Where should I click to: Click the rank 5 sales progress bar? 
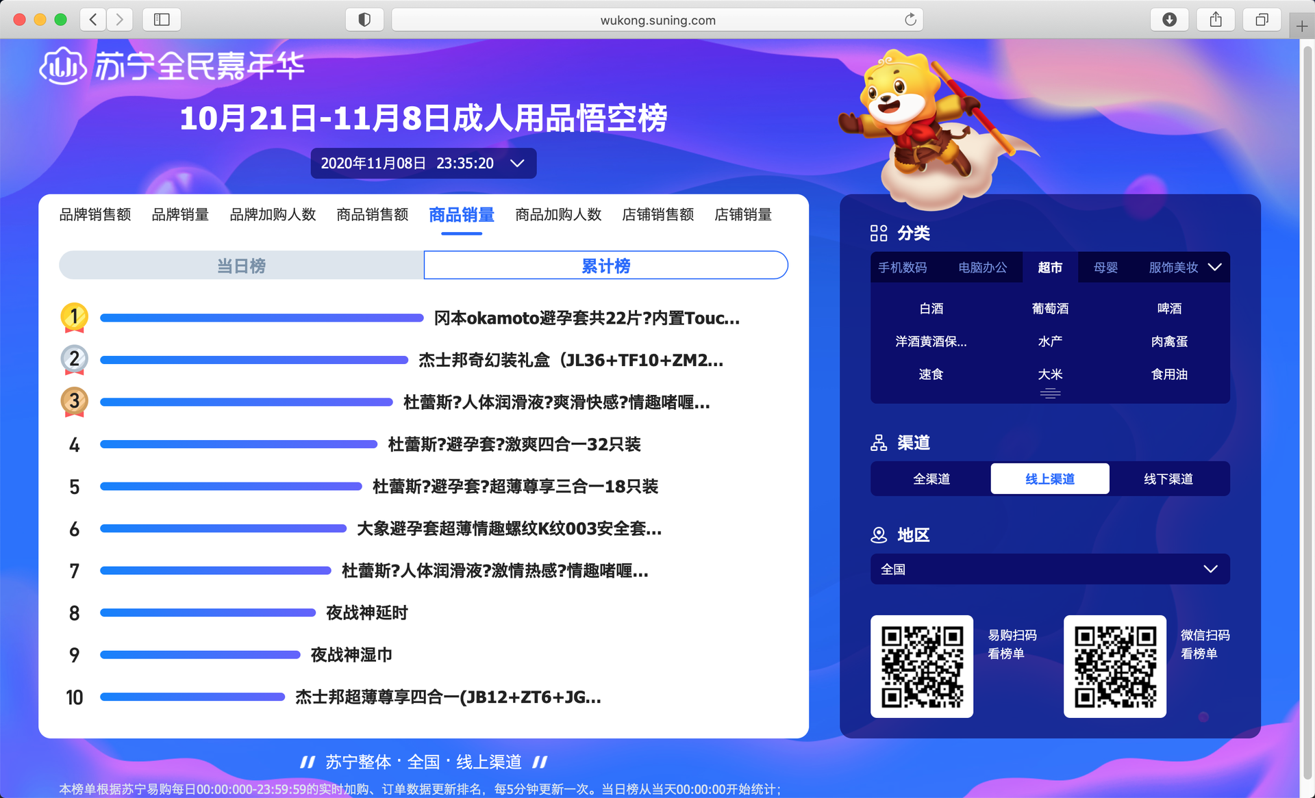pos(231,486)
